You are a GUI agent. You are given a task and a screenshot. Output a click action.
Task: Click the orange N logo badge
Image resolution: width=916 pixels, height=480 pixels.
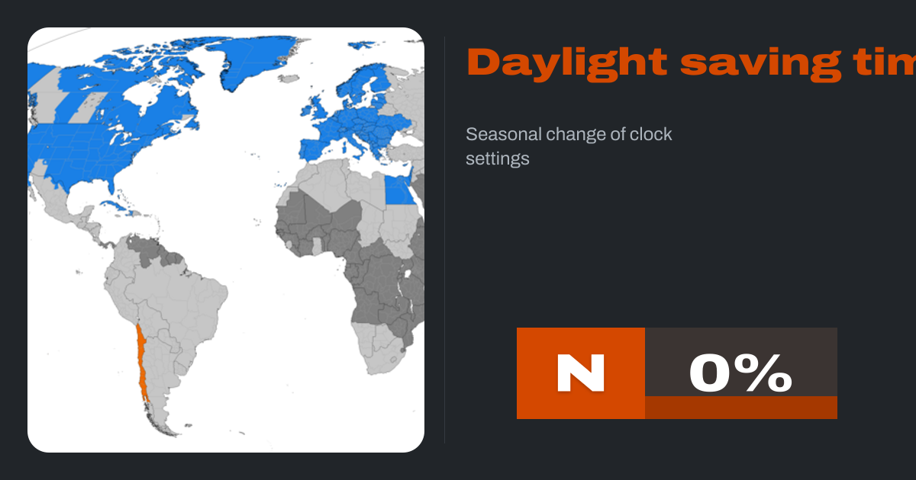click(x=580, y=373)
